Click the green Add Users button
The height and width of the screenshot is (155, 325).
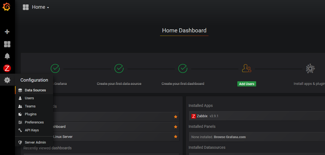(x=247, y=84)
